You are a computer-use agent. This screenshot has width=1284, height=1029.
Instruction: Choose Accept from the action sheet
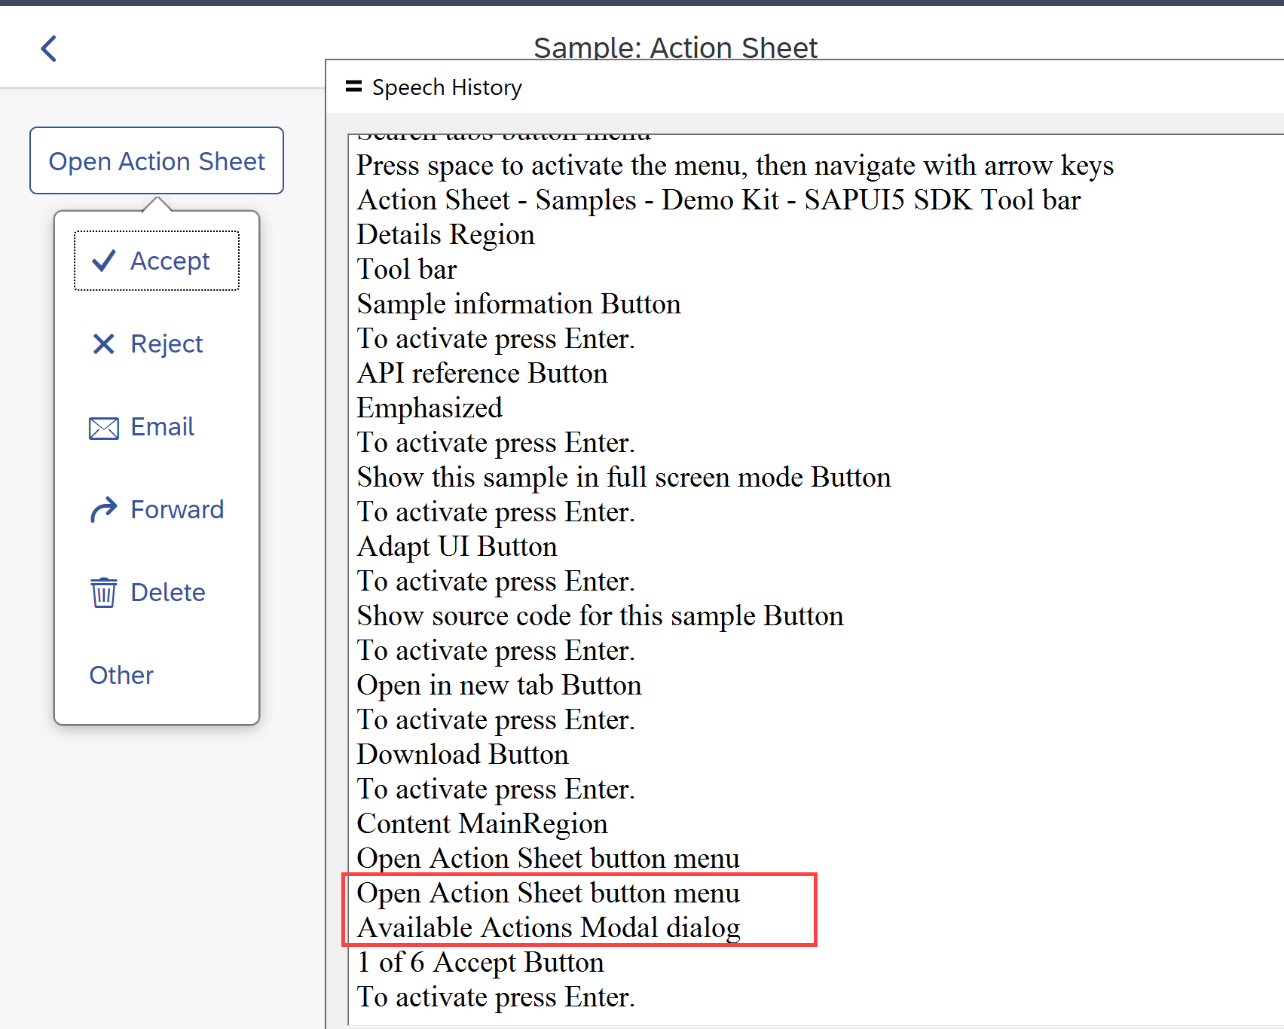170,261
